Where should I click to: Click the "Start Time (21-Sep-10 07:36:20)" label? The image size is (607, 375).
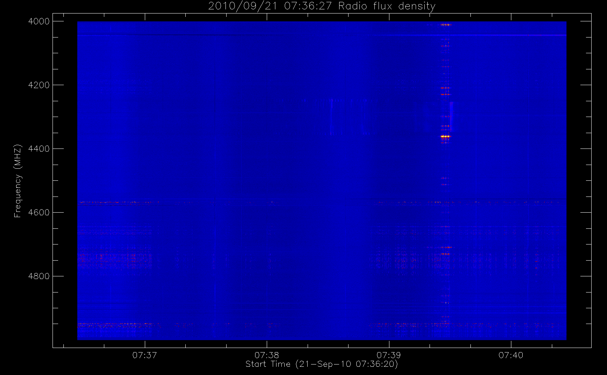click(322, 364)
